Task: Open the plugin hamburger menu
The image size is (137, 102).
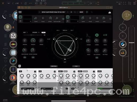Action: [x=20, y=12]
